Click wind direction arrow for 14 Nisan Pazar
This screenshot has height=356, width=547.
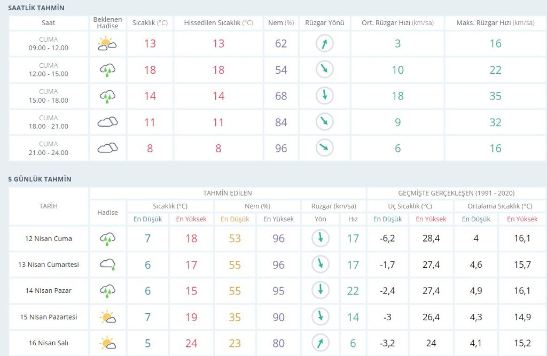pyautogui.click(x=320, y=291)
